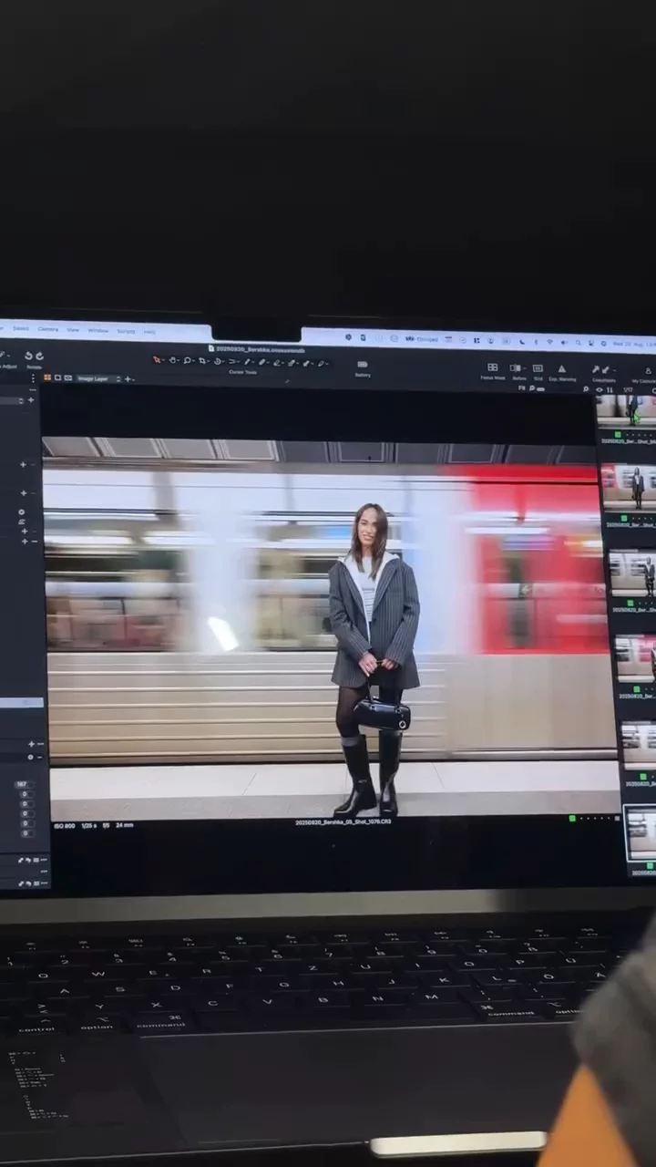
Task: Click the add layer plus button
Action: tap(128, 378)
